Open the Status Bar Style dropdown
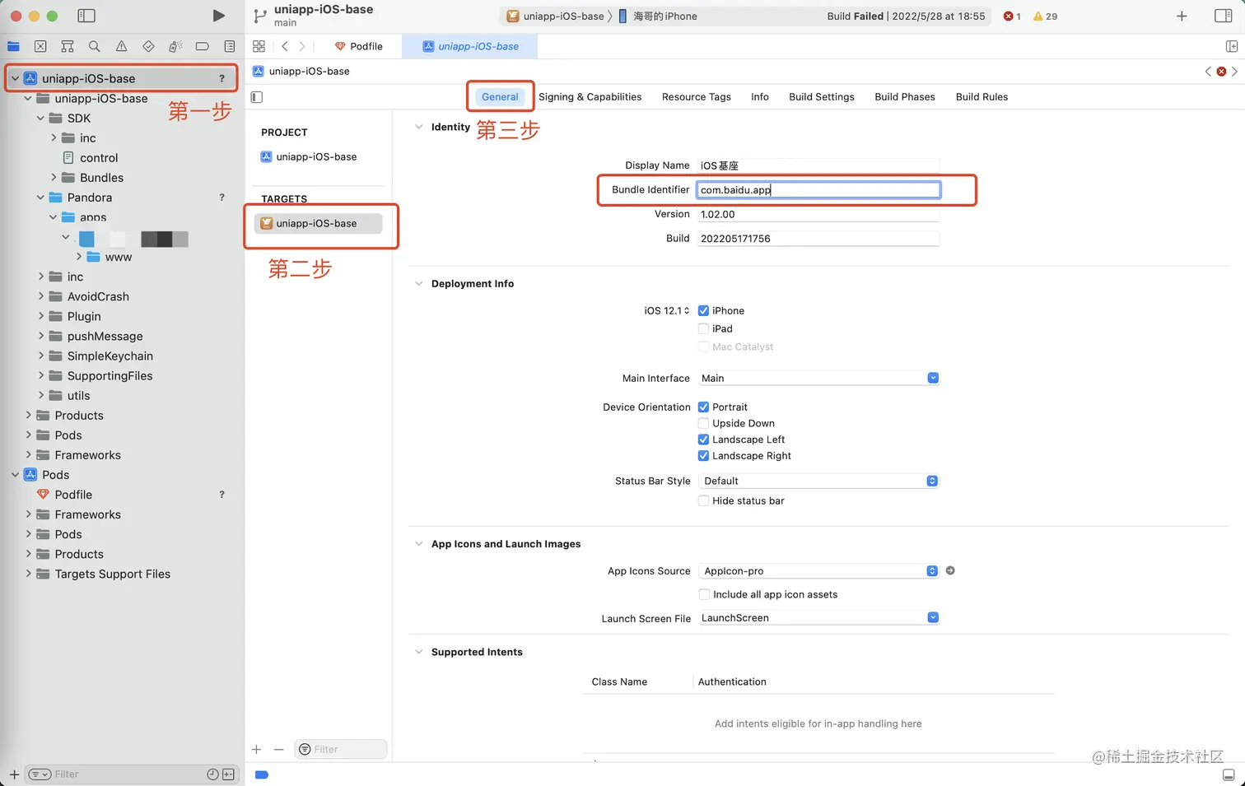The width and height of the screenshot is (1245, 786). [818, 481]
